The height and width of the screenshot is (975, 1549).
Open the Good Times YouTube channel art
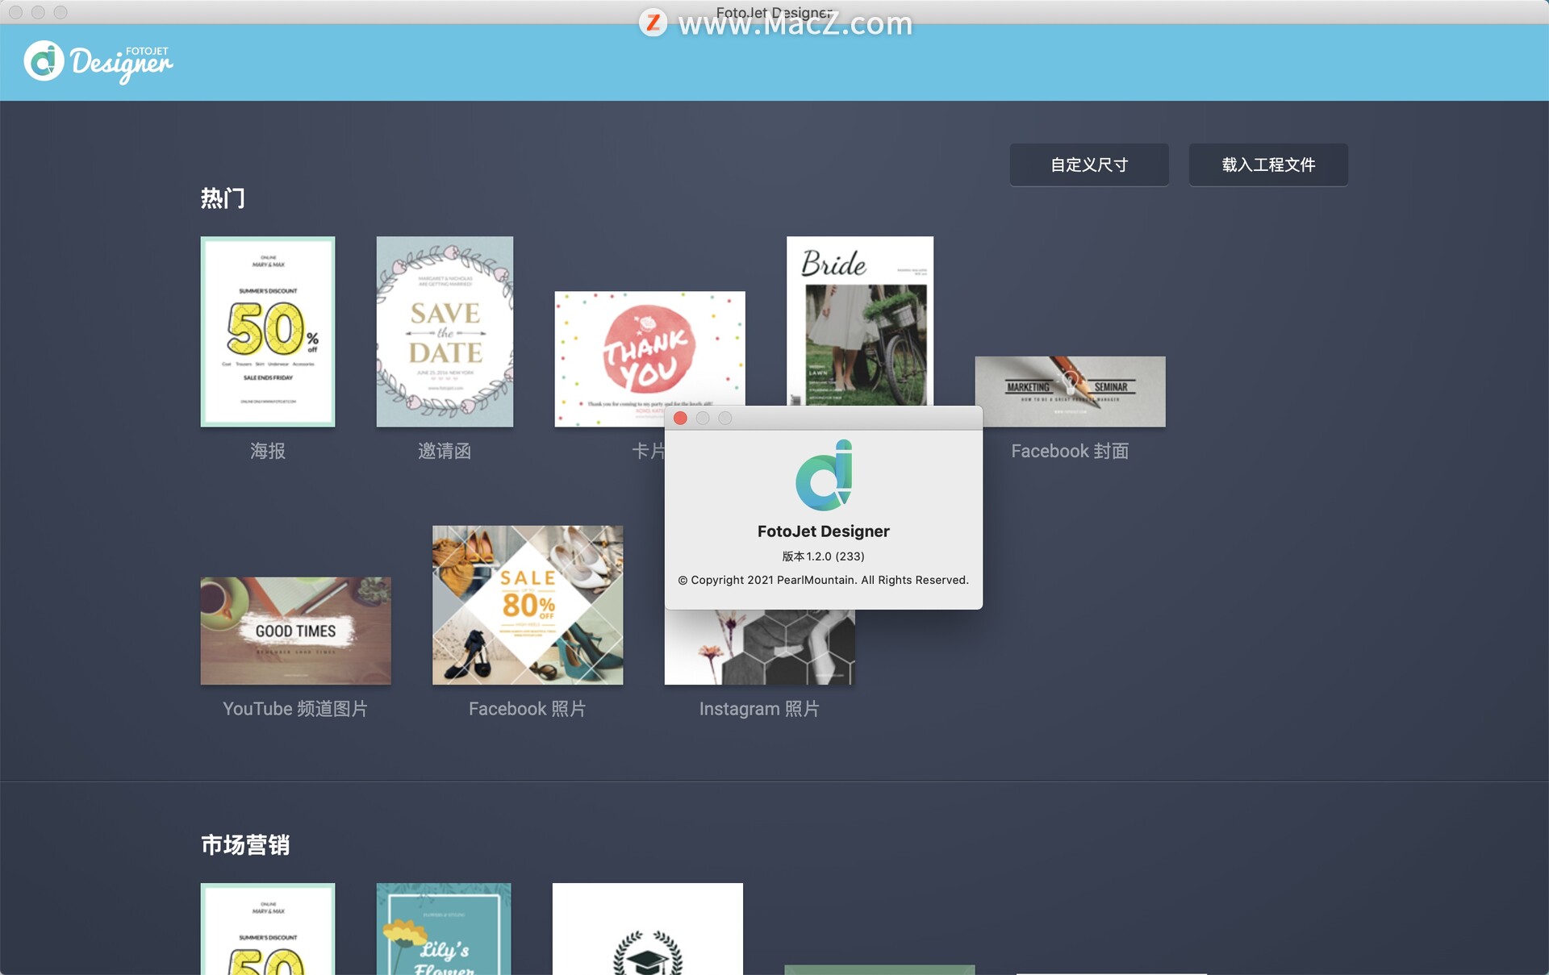295,631
